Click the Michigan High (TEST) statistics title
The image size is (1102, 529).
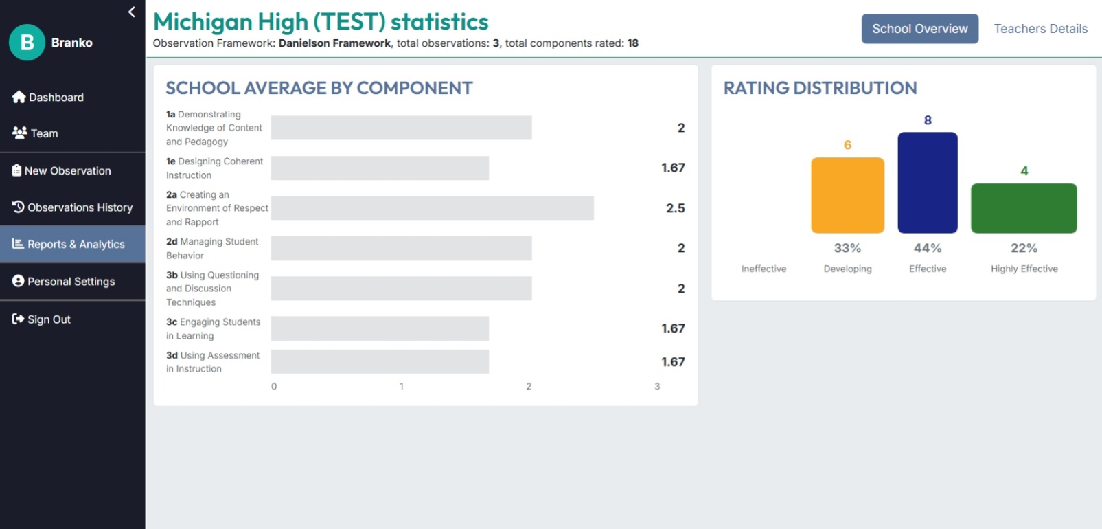click(321, 22)
